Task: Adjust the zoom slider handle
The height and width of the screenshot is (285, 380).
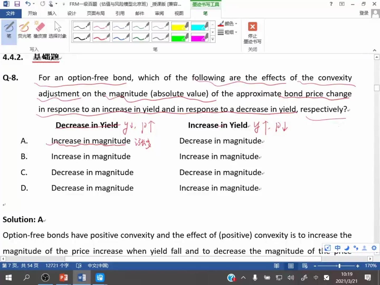Action: coord(339,266)
